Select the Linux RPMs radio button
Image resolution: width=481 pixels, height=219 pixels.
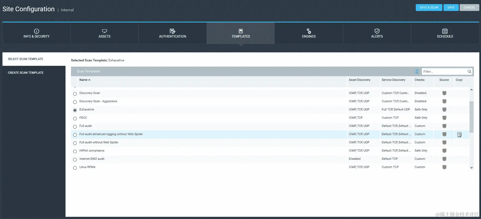pyautogui.click(x=75, y=168)
